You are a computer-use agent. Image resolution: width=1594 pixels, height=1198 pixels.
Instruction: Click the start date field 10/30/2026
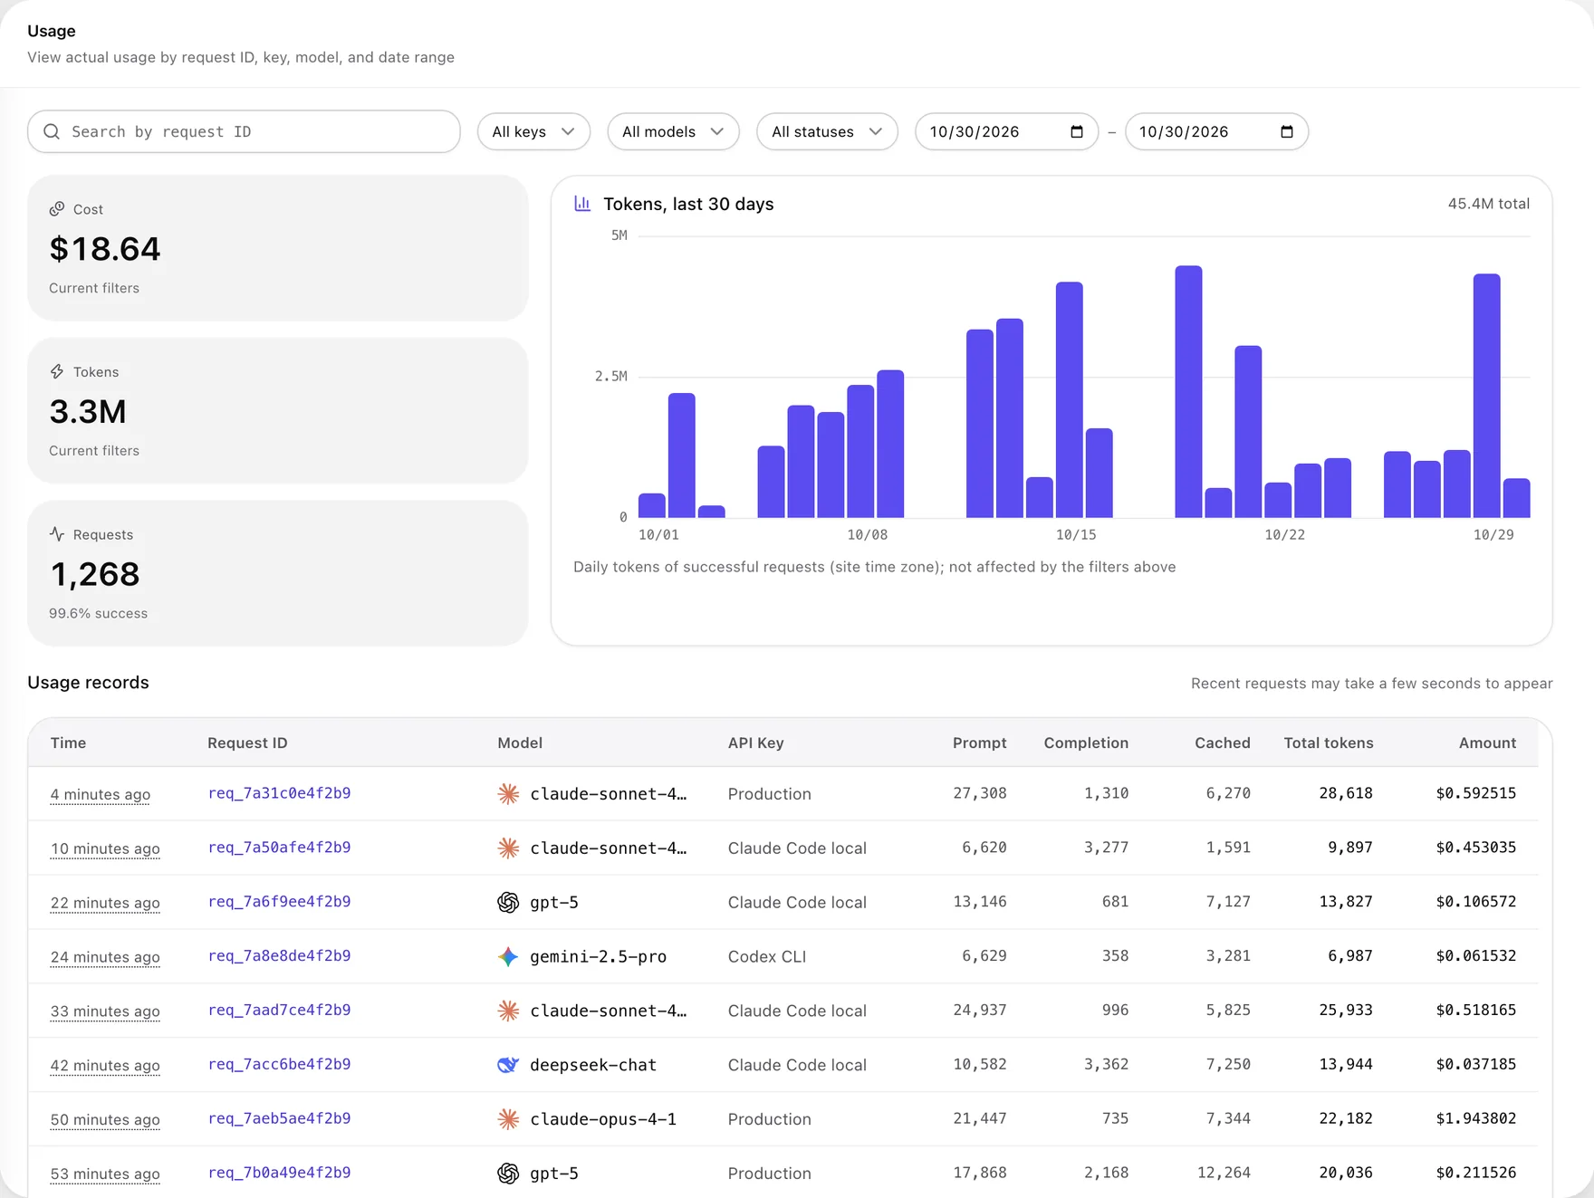(1006, 131)
